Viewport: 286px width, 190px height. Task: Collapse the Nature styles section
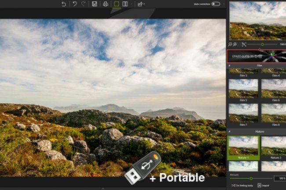click(x=229, y=131)
